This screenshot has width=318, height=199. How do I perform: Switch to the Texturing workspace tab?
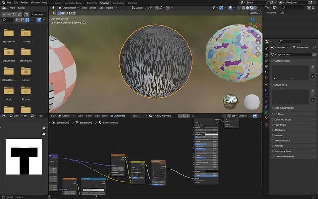(x=91, y=3)
